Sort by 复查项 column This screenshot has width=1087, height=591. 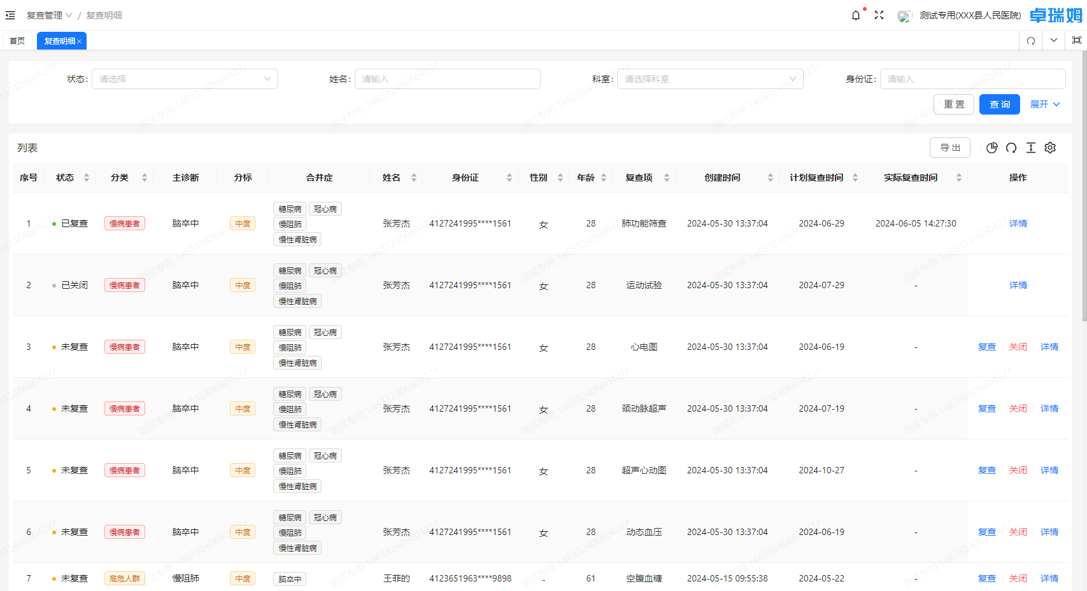667,177
